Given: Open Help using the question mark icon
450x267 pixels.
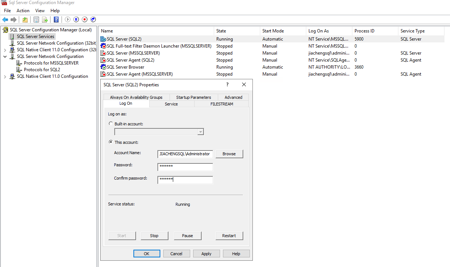Looking at the screenshot, I should (56, 20).
